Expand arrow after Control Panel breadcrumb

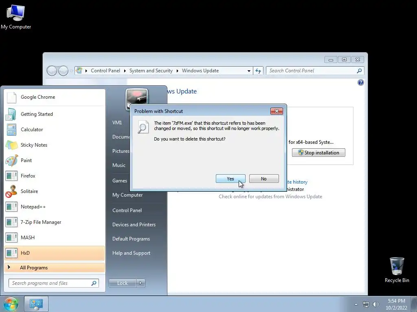tap(125, 71)
